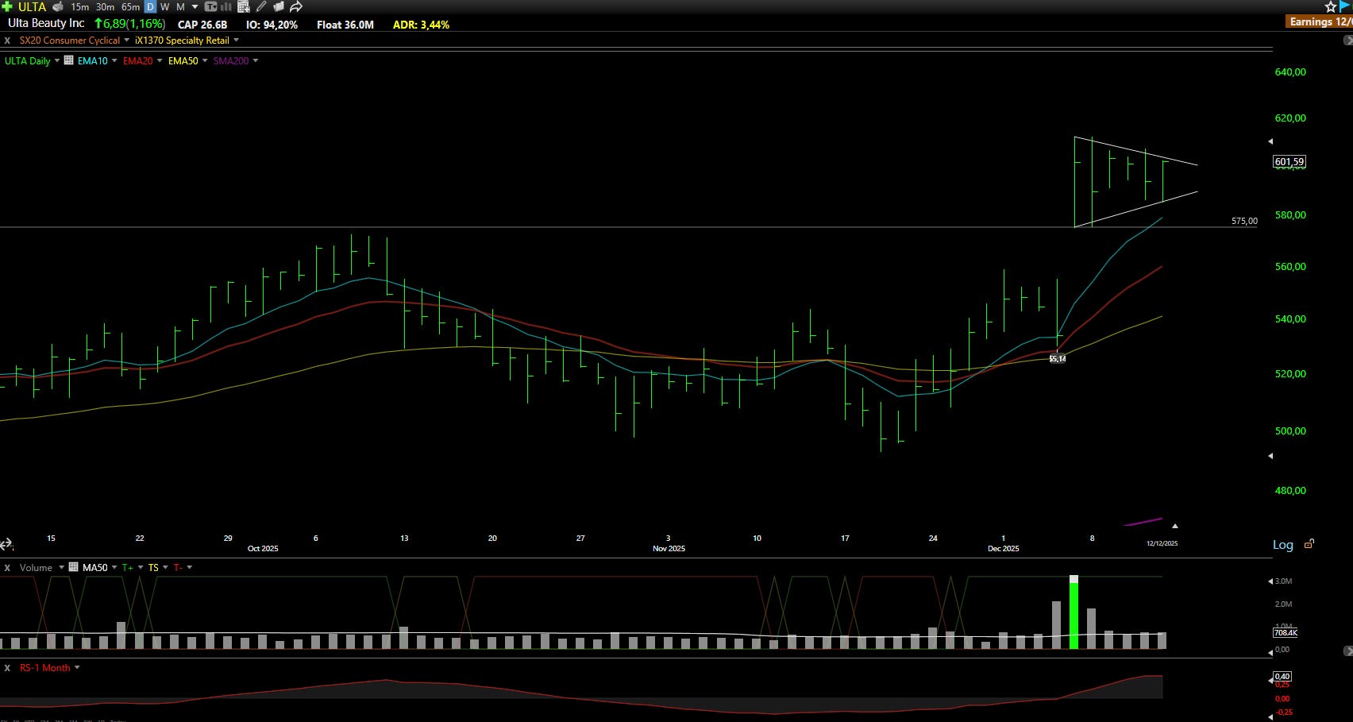This screenshot has width=1353, height=722.
Task: Click the CAP 26.6B value
Action: [202, 25]
